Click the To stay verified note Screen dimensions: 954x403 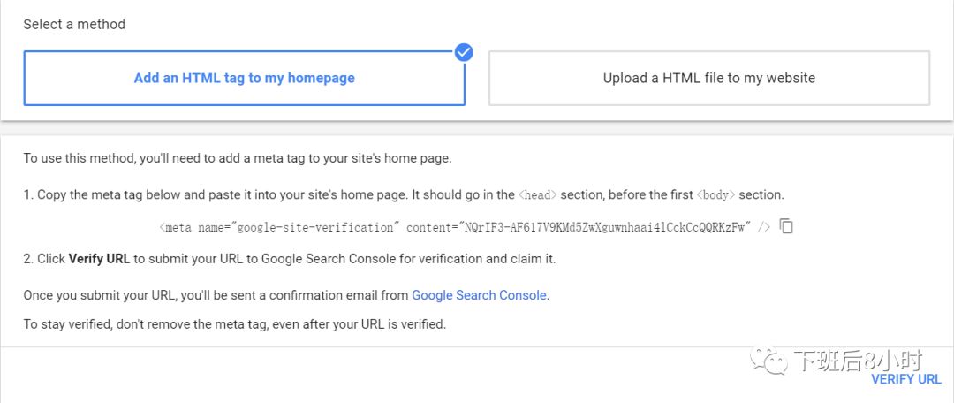click(x=234, y=323)
